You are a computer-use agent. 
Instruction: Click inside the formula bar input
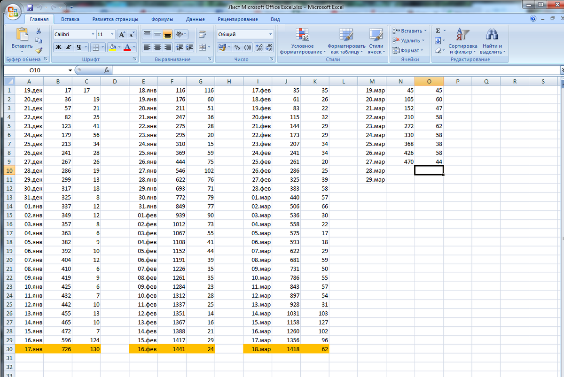click(x=336, y=70)
